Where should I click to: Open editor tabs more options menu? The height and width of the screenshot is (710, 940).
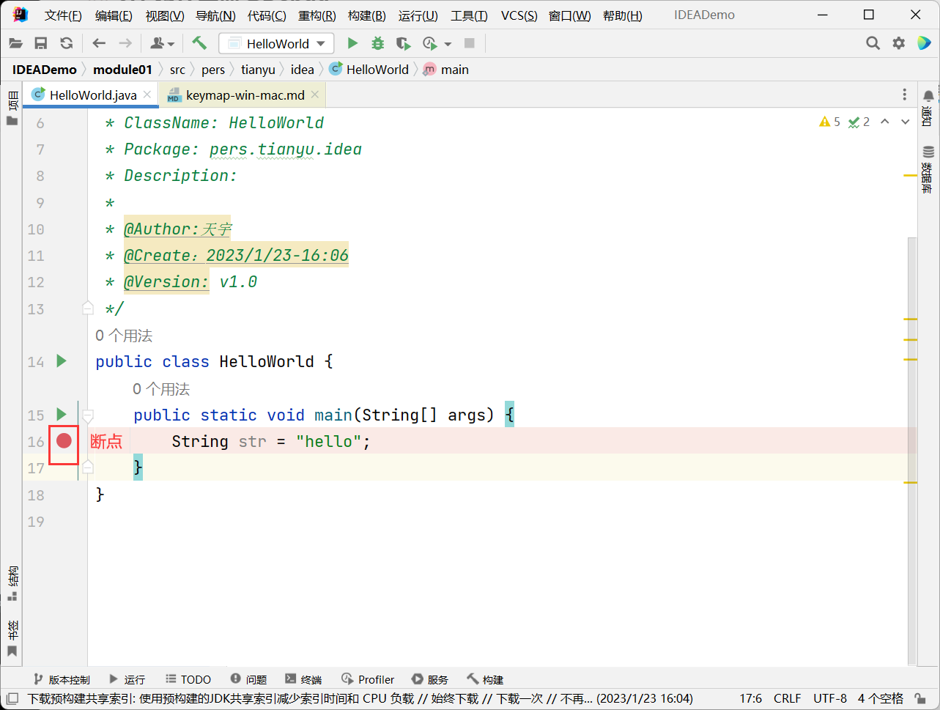pos(904,95)
